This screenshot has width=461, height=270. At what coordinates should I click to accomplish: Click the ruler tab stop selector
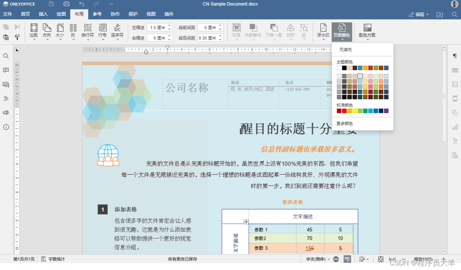(17, 50)
